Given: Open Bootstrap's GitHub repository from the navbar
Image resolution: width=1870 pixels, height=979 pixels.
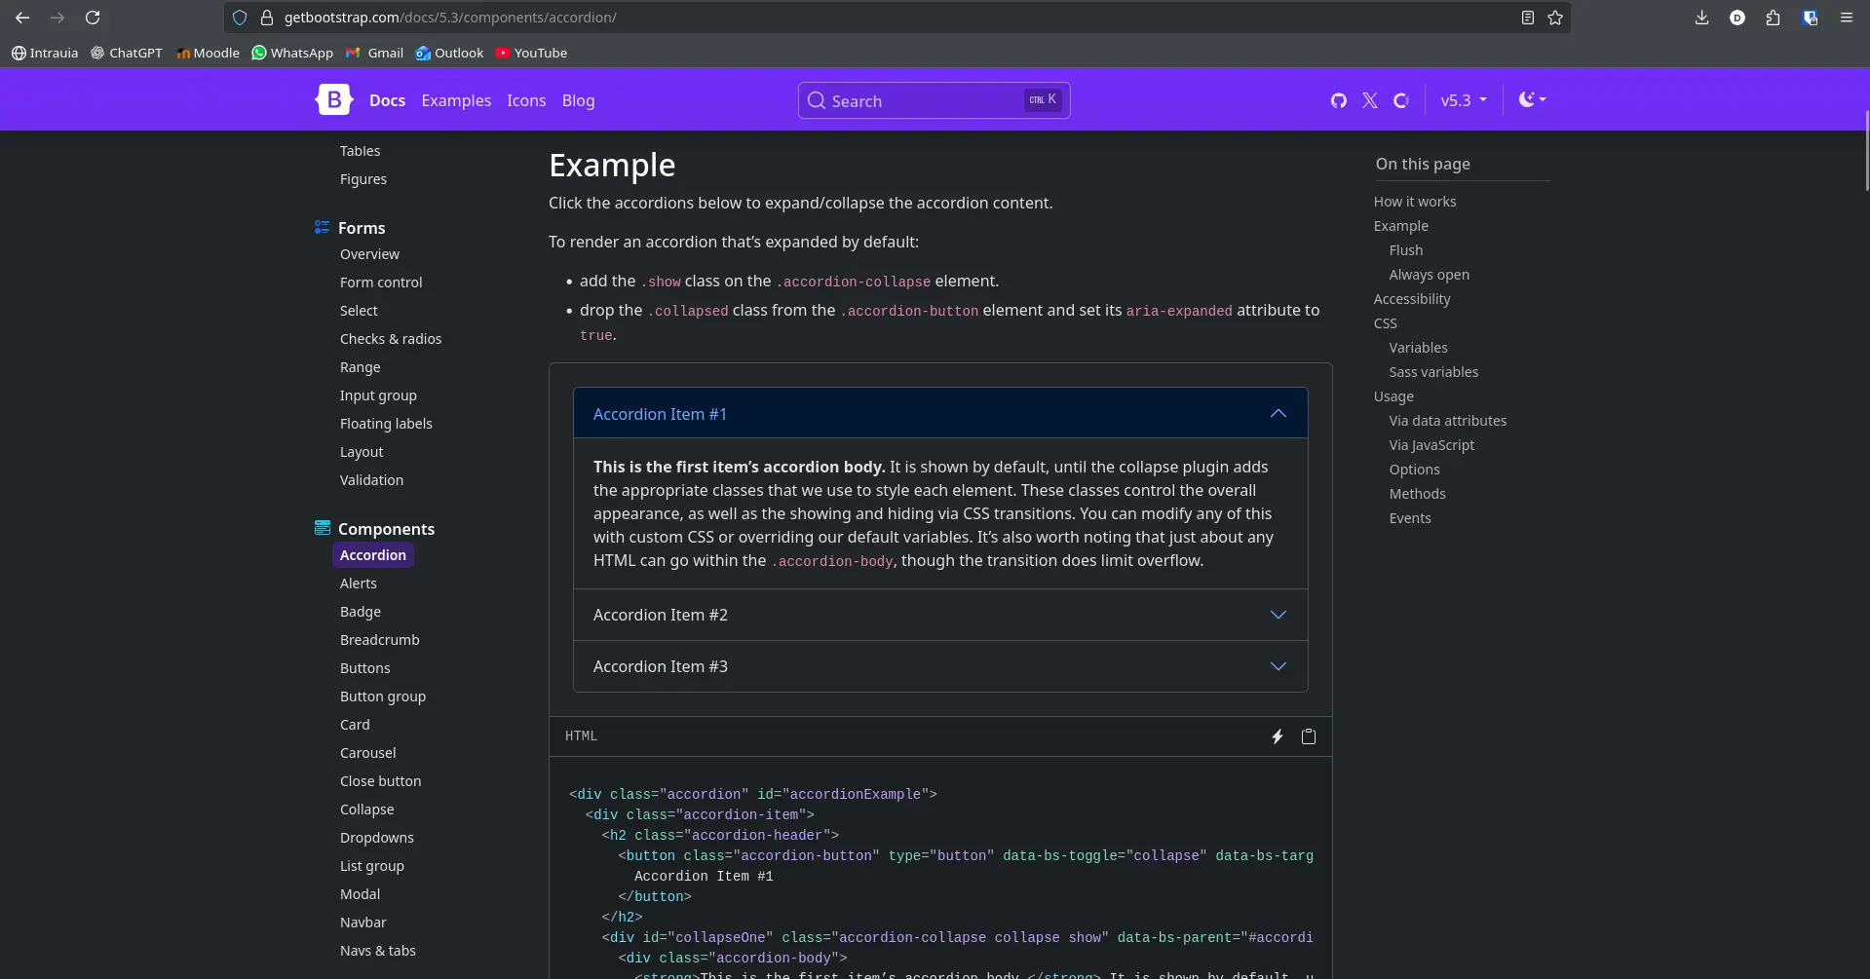Looking at the screenshot, I should 1338,100.
